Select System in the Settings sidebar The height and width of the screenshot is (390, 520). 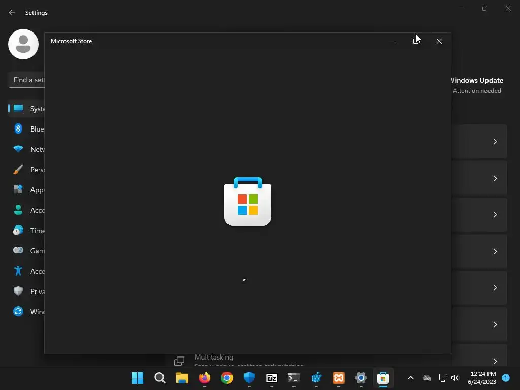(x=26, y=109)
